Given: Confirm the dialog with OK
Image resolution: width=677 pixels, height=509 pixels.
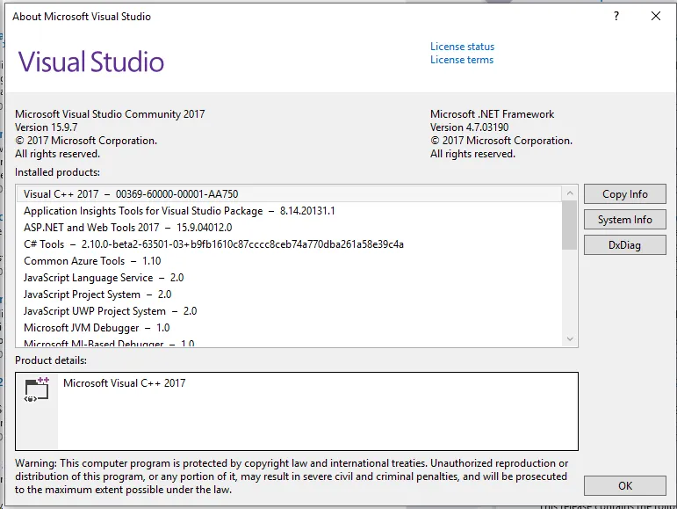Looking at the screenshot, I should click(x=625, y=485).
